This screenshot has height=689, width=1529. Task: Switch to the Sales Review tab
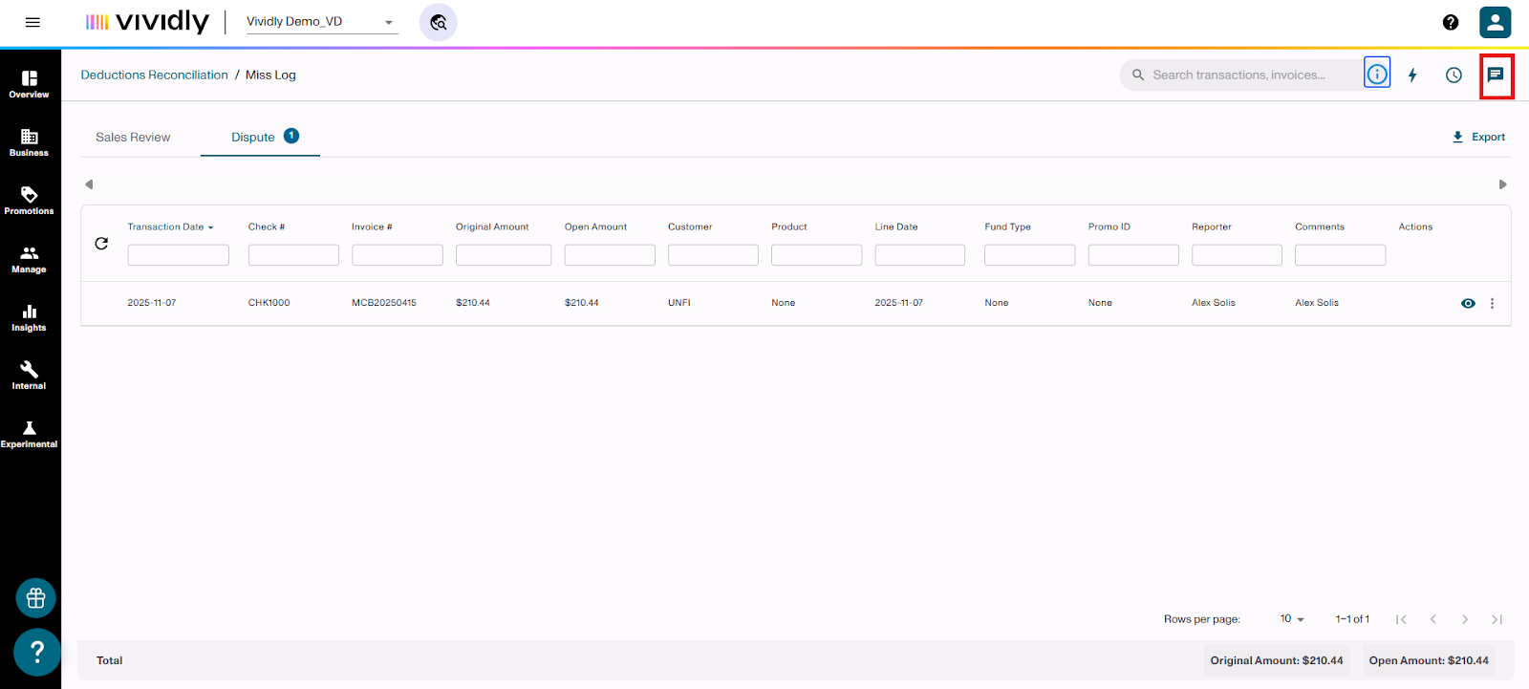pyautogui.click(x=133, y=137)
